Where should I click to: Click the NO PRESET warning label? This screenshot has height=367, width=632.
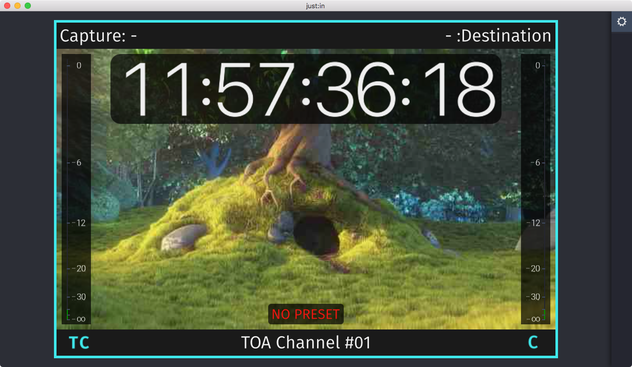coord(306,314)
